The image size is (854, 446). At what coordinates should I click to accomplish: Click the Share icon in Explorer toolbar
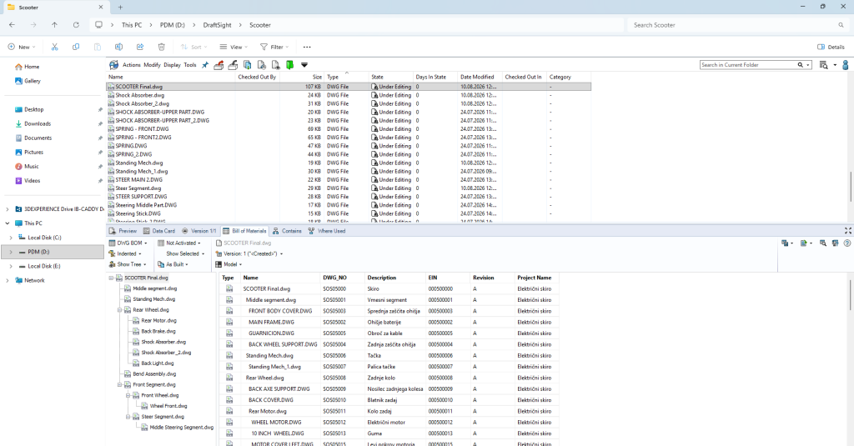[x=140, y=47]
